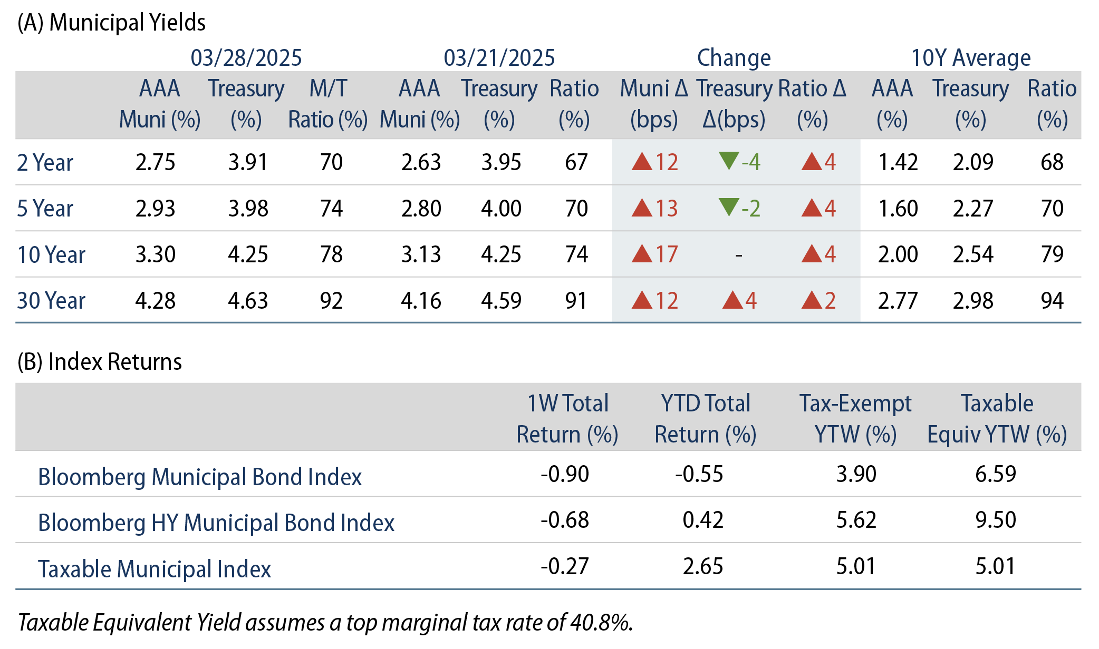Click the (B) Index Returns section title
Screen dimensions: 1099x649
(100, 362)
